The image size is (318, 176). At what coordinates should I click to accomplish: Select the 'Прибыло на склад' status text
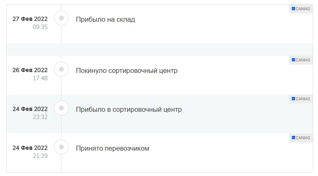105,20
